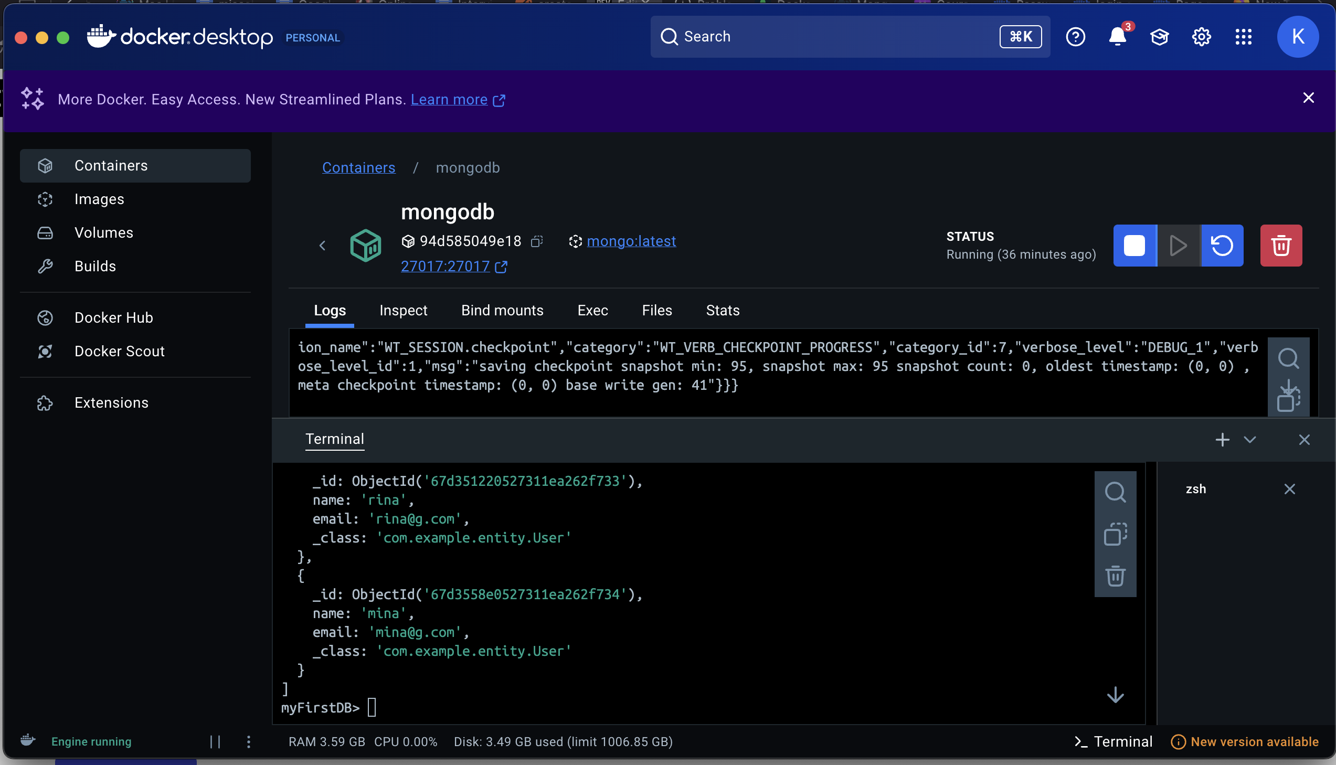Image resolution: width=1336 pixels, height=765 pixels.
Task: Click New version available notice
Action: pyautogui.click(x=1245, y=741)
